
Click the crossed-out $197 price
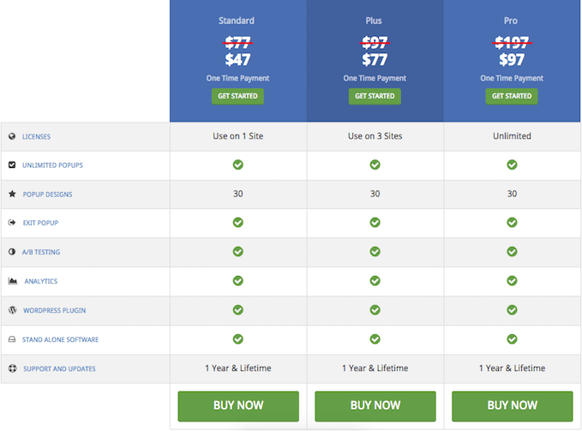pos(512,43)
